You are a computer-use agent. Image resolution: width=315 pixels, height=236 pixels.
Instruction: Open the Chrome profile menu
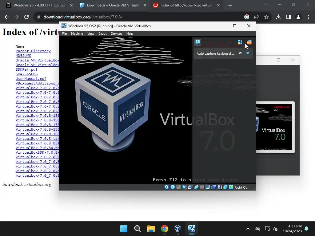pyautogui.click(x=298, y=17)
